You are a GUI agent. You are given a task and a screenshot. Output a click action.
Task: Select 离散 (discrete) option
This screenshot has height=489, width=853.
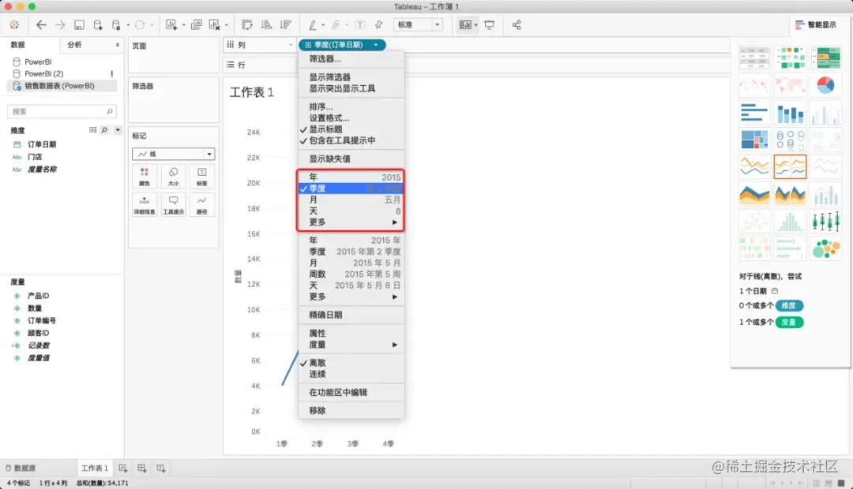(351, 362)
